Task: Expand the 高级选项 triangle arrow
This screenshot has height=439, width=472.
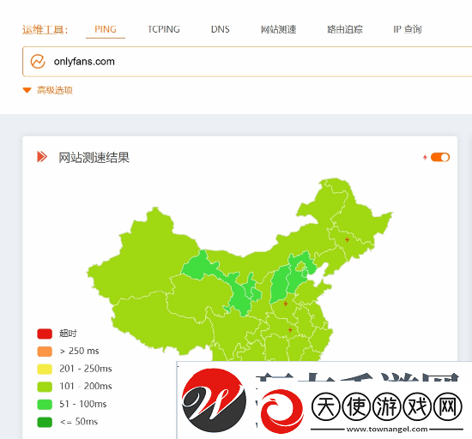Action: (27, 90)
